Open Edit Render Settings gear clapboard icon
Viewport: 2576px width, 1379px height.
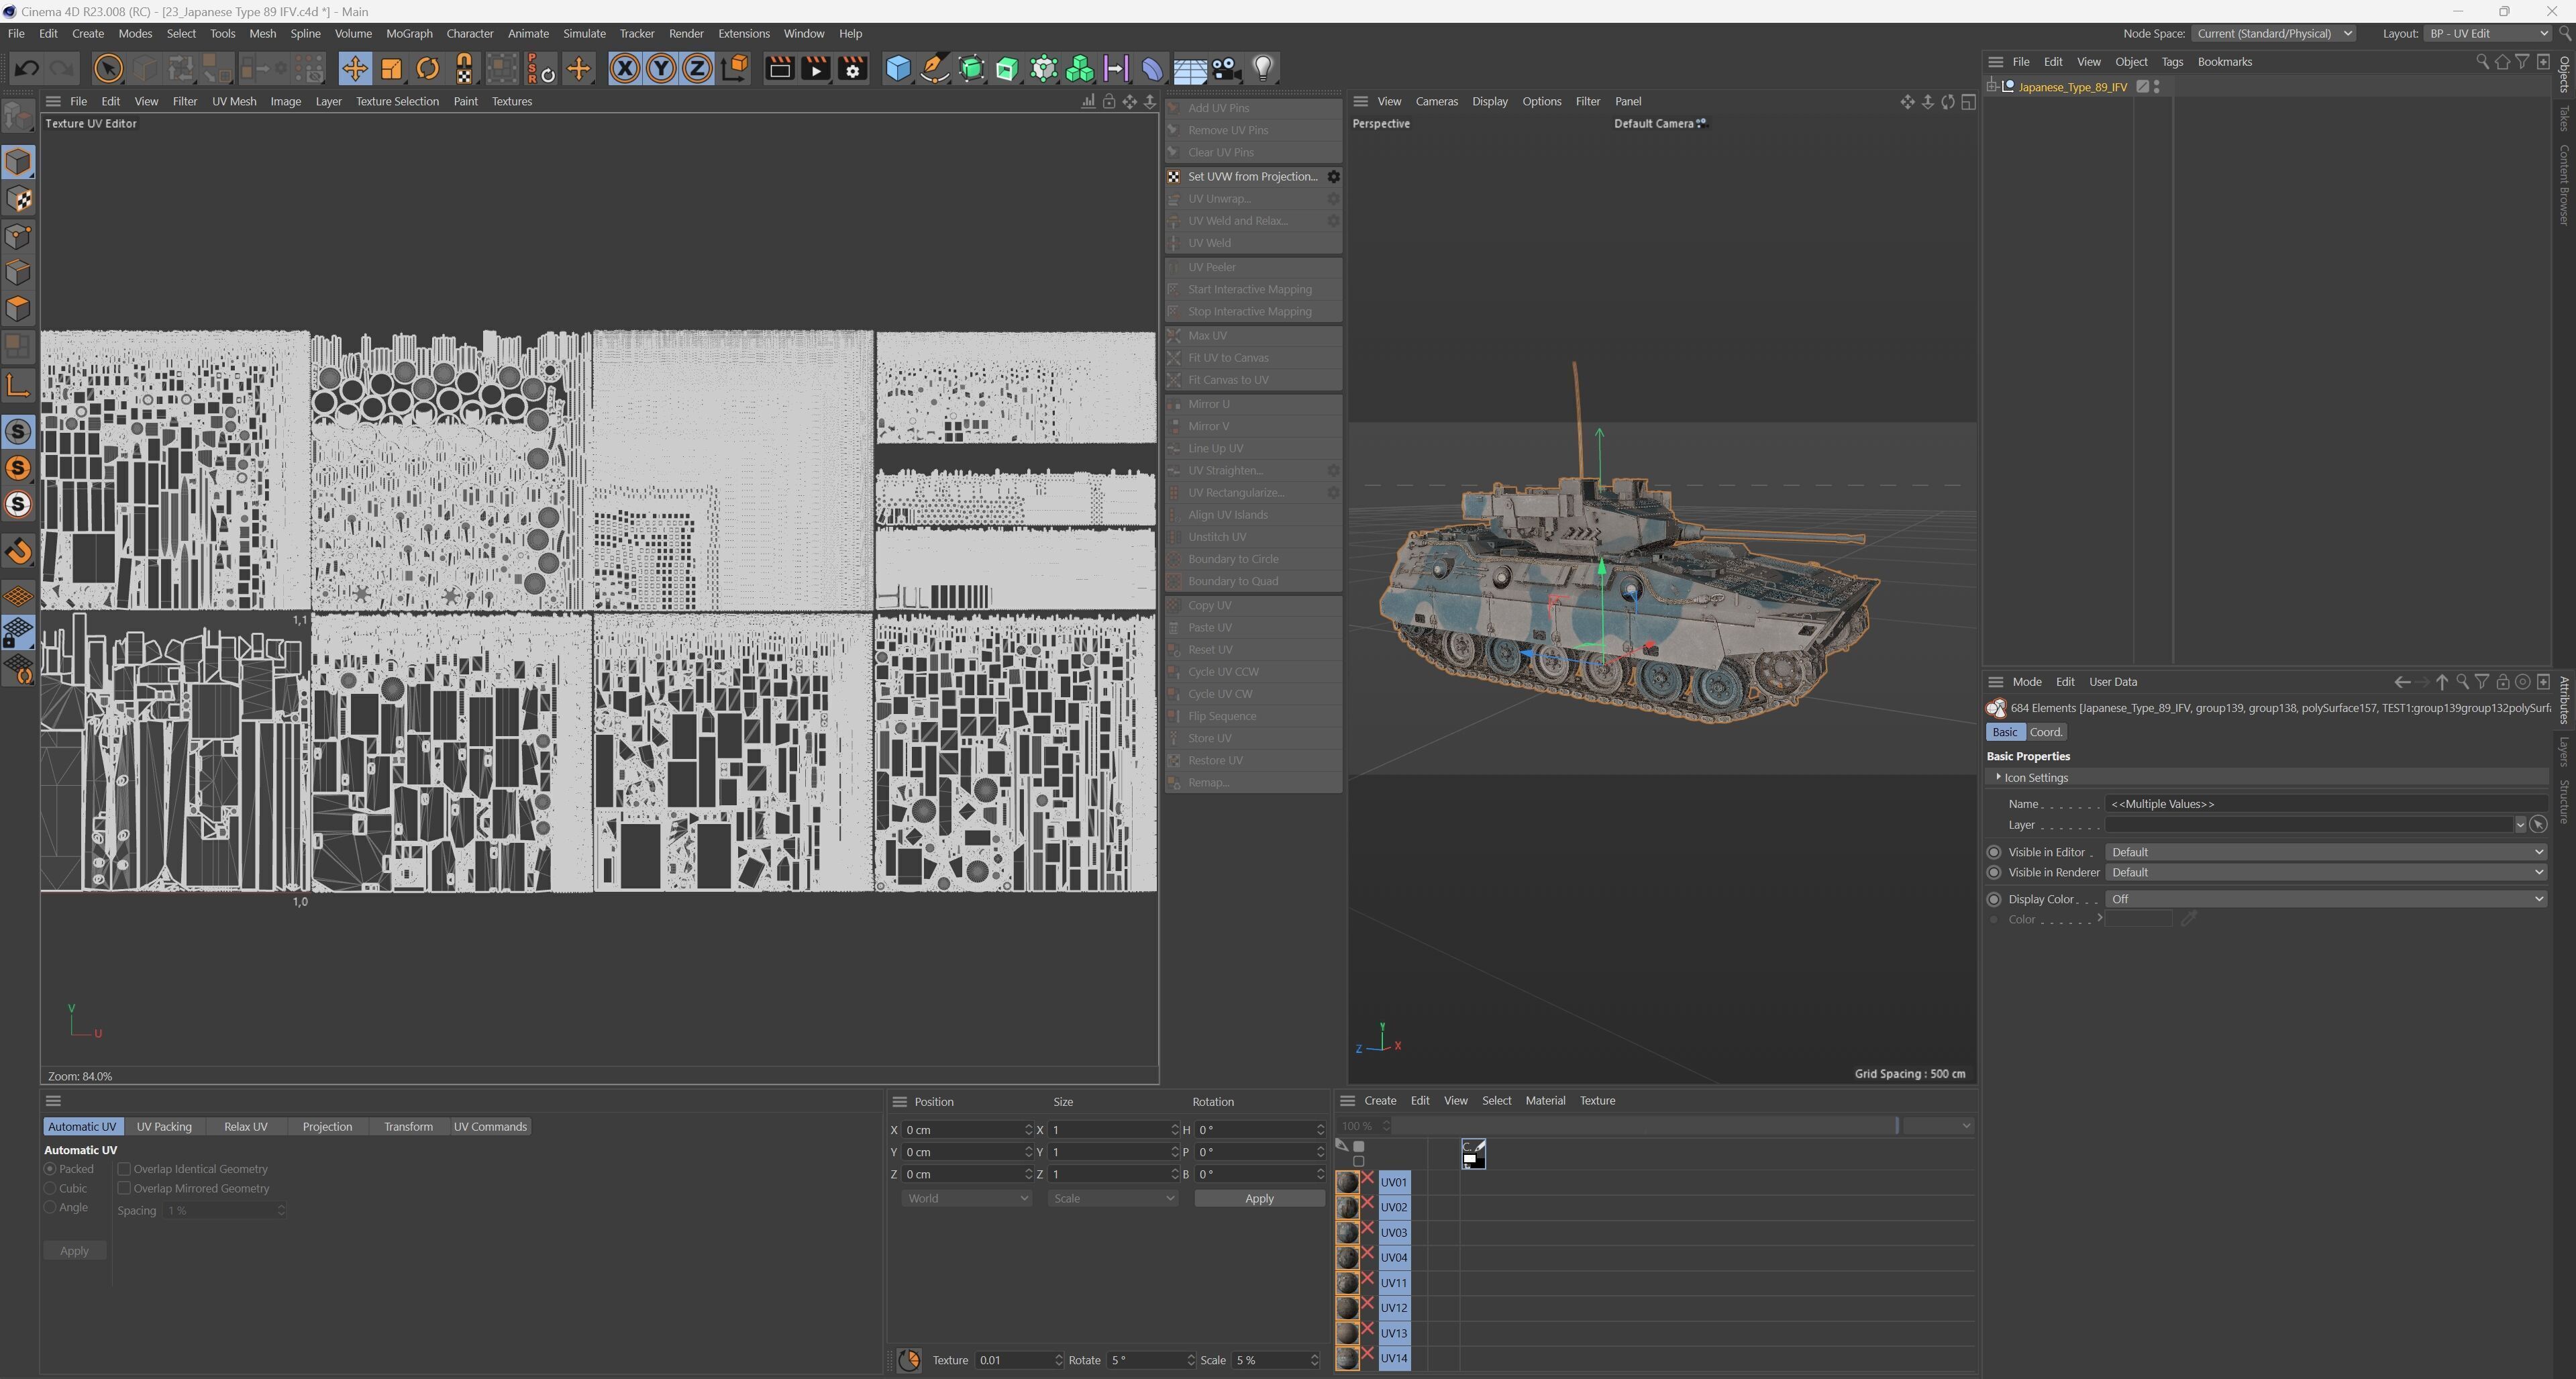click(x=852, y=68)
